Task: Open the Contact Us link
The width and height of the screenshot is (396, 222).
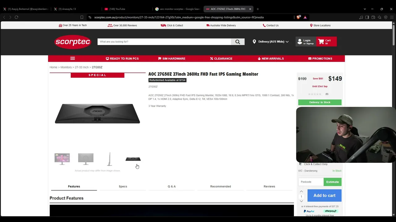Action: [271, 25]
